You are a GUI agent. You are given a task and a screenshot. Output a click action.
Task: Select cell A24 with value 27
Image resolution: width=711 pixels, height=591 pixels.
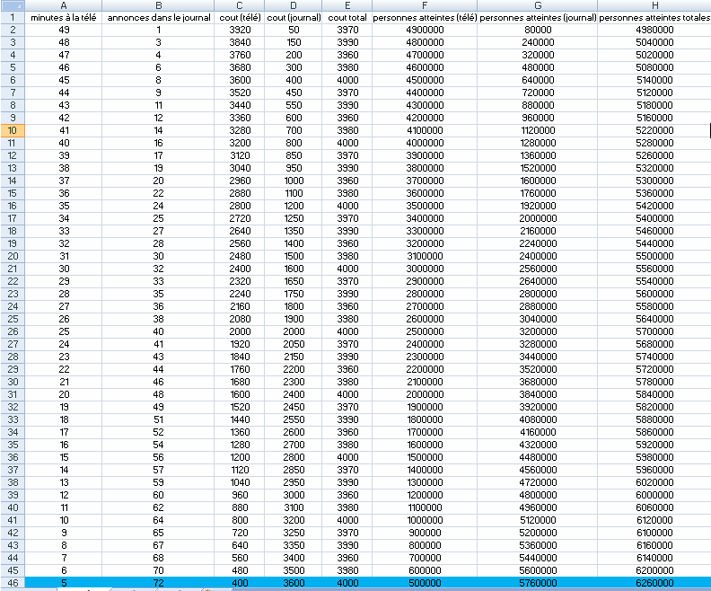64,306
